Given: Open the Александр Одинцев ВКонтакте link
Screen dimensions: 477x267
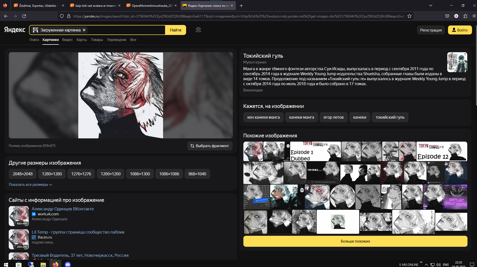Looking at the screenshot, I should (x=63, y=209).
